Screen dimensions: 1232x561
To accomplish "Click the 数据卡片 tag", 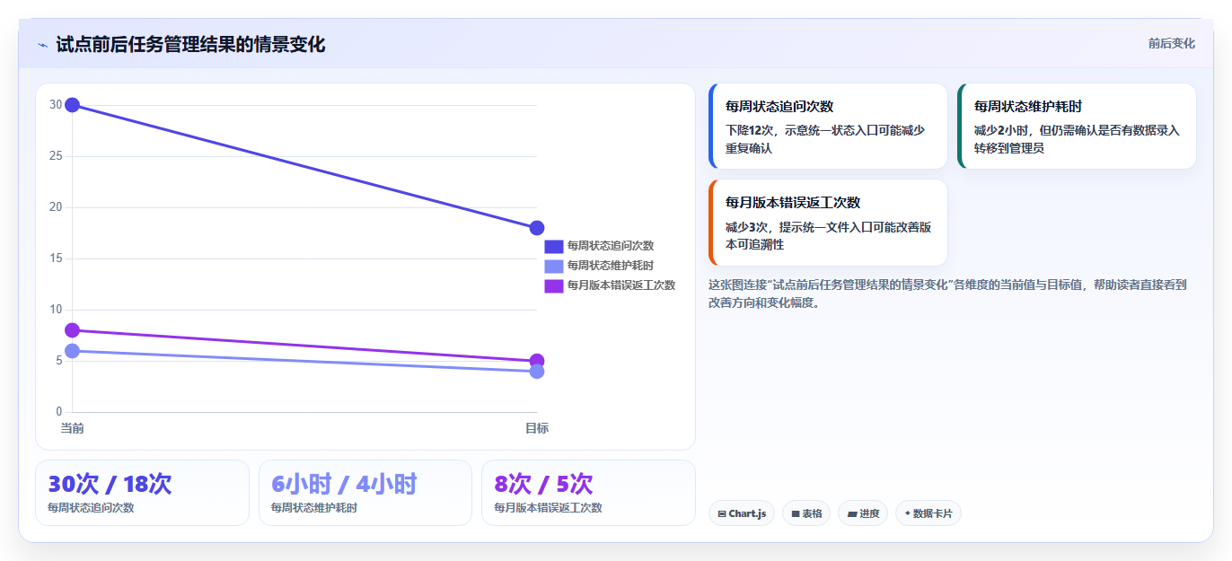I will point(928,513).
